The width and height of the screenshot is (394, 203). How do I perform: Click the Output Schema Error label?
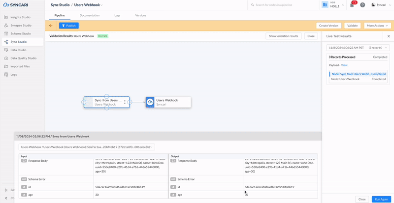(x=186, y=179)
